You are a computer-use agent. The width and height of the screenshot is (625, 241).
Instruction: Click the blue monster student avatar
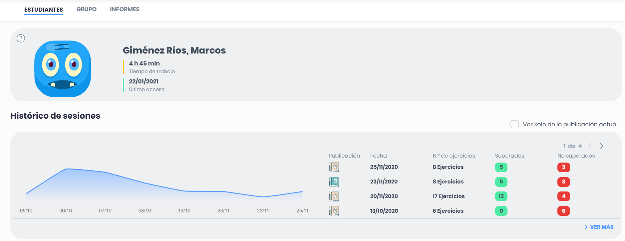(x=63, y=69)
